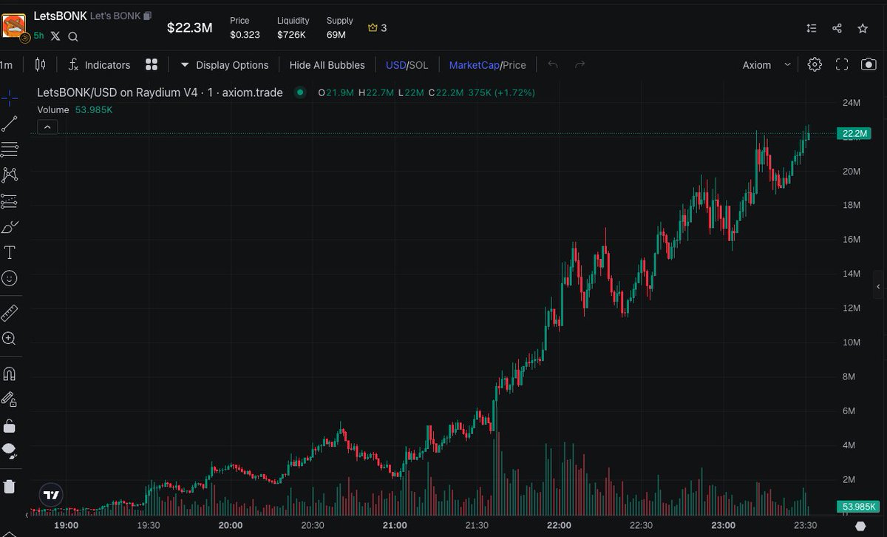This screenshot has width=887, height=537.
Task: Change the 1m time interval
Action: 7,65
